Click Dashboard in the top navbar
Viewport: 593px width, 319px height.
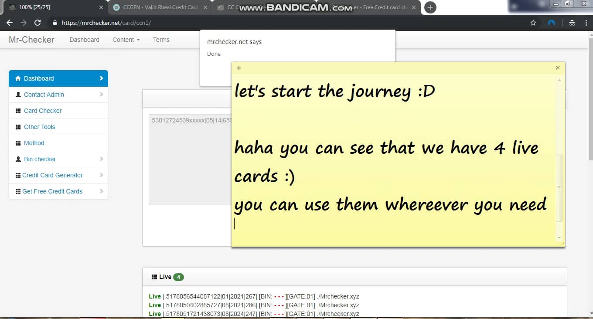pos(85,40)
